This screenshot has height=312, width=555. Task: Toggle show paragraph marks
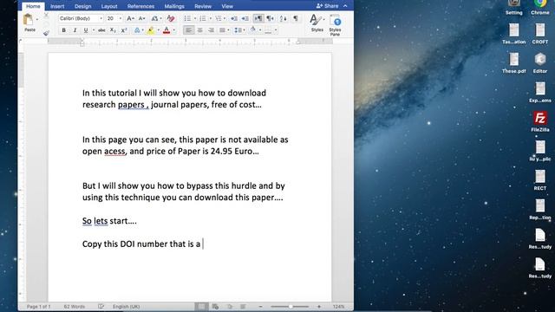(x=296, y=18)
